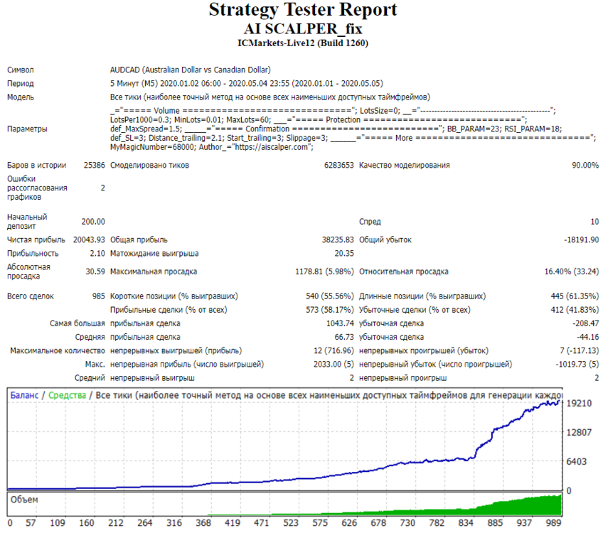This screenshot has width=608, height=533.
Task: Click x-axis trade number 989
Action: [x=553, y=523]
